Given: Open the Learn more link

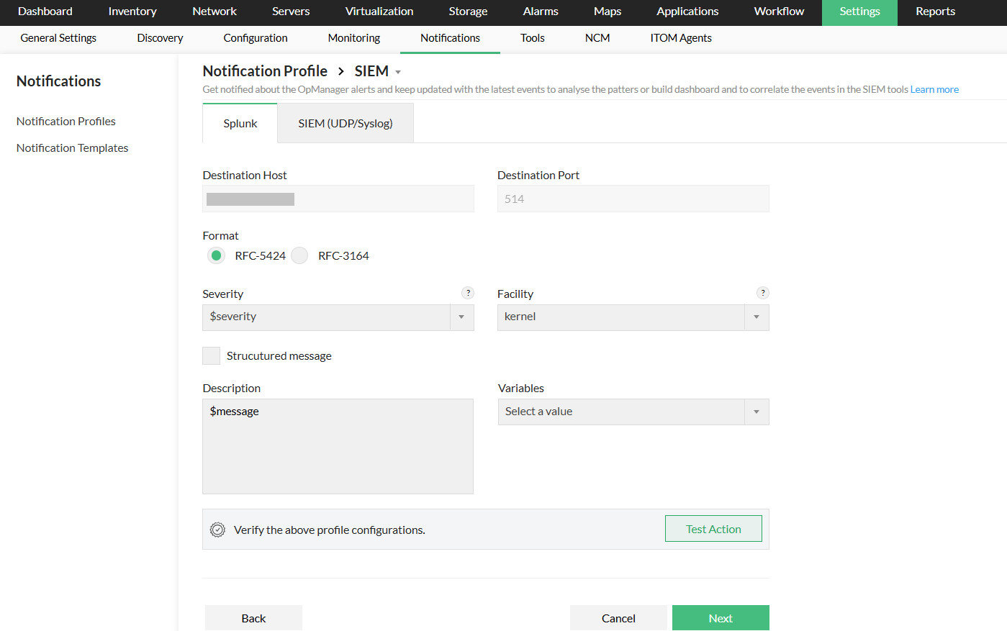Looking at the screenshot, I should (x=934, y=89).
